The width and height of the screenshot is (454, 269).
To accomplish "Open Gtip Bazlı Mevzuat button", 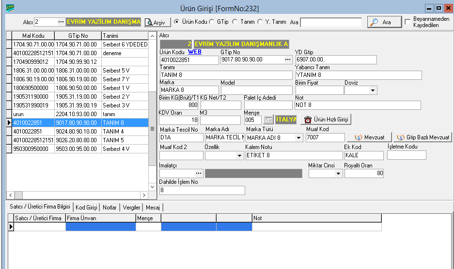I will [x=423, y=137].
